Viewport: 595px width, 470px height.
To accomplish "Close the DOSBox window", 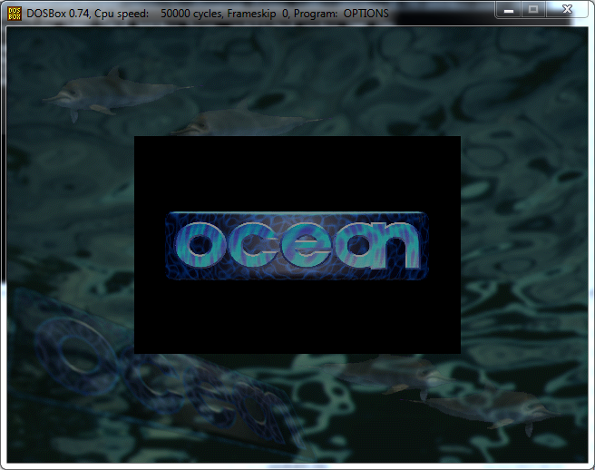I will (567, 9).
